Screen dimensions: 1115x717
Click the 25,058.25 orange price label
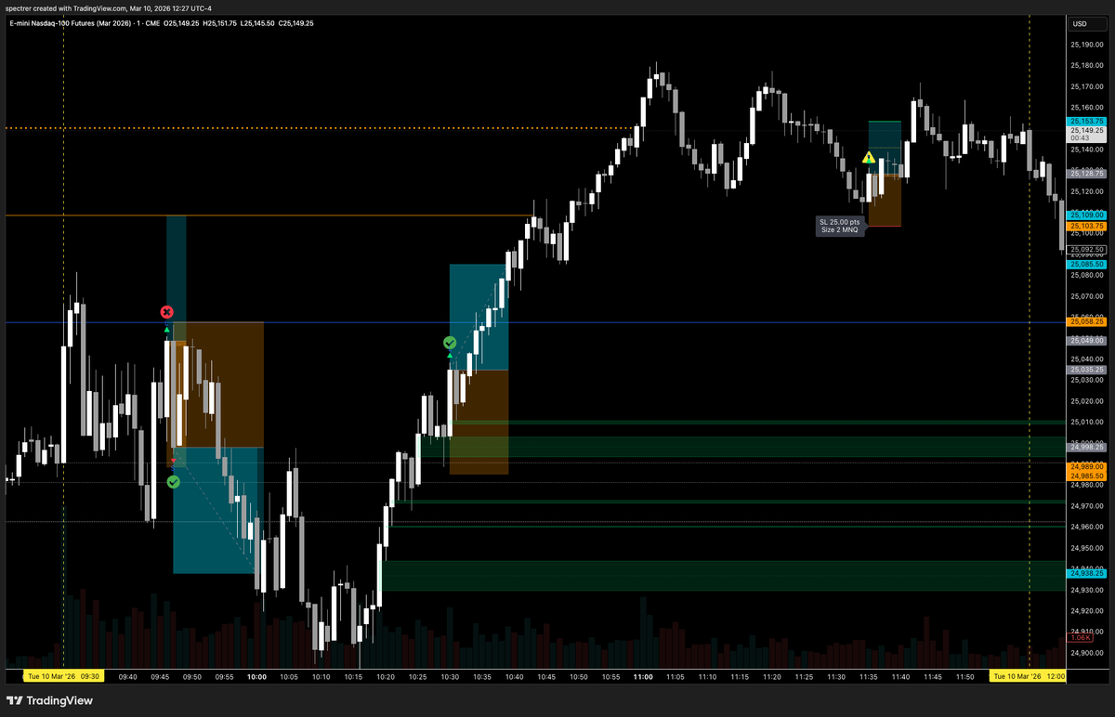point(1086,321)
